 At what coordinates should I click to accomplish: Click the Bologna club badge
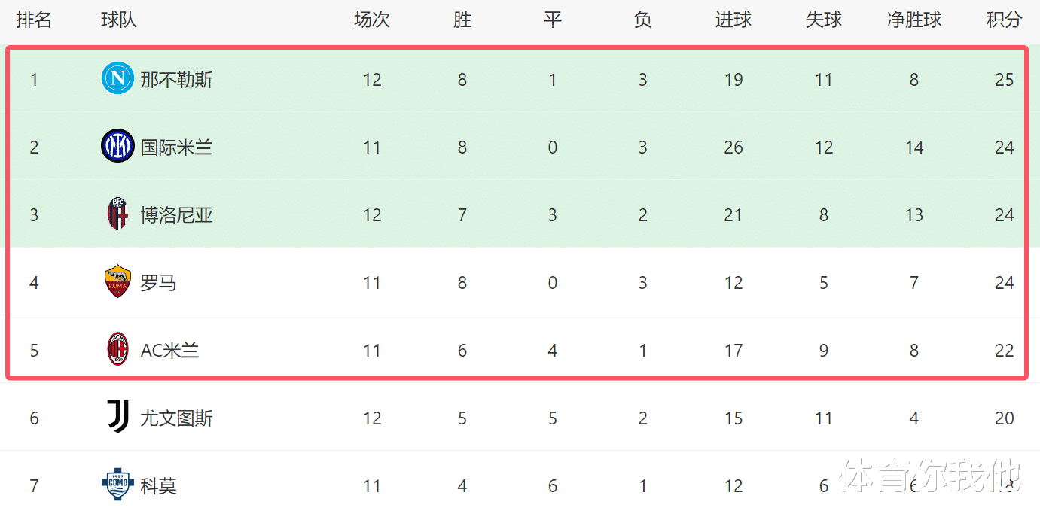point(117,214)
